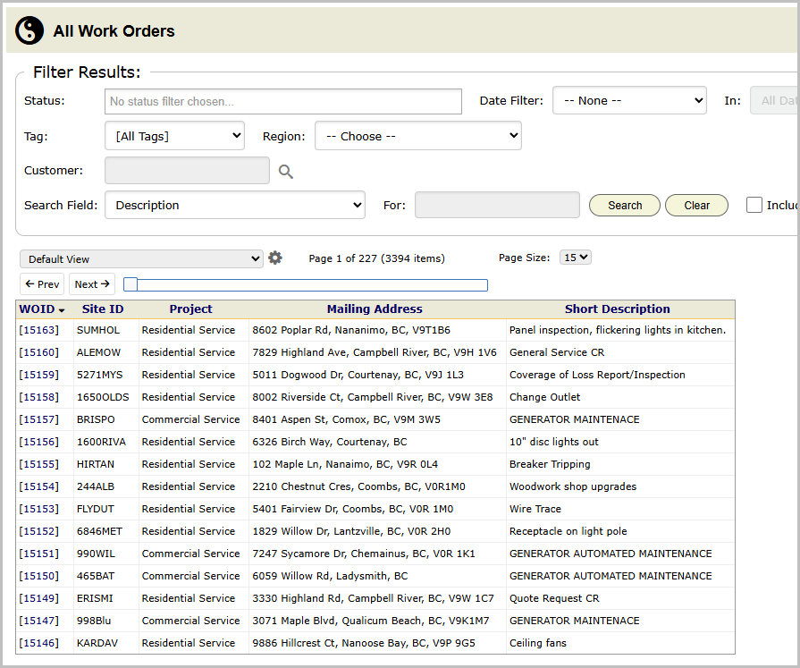
Task: Click address 8602 Poplar Rd, Nananimo
Action: [351, 330]
